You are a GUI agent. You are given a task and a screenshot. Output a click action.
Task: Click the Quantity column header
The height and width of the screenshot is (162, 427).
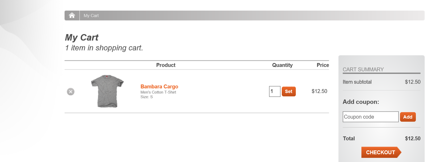coord(282,65)
